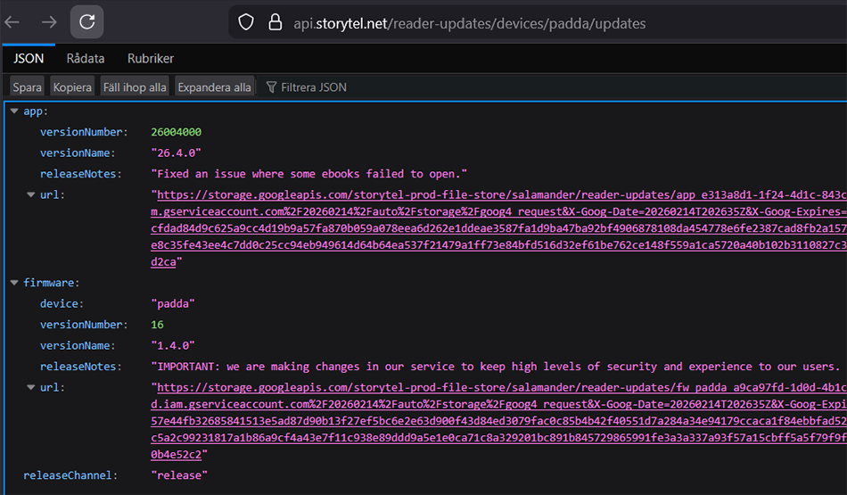Collapse the app object node
Screen dimensions: 847x495
pos(13,111)
